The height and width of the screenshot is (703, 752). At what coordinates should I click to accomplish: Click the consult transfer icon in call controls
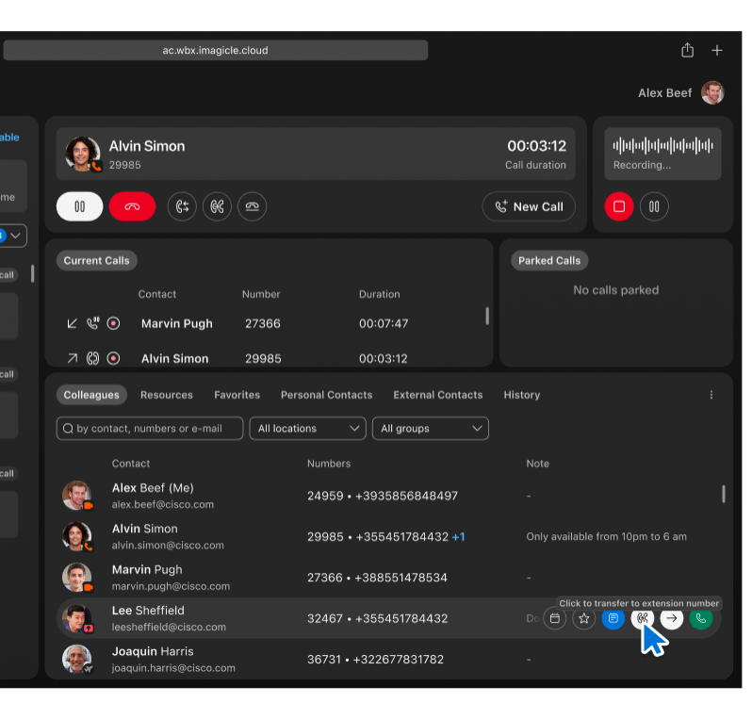(x=182, y=206)
